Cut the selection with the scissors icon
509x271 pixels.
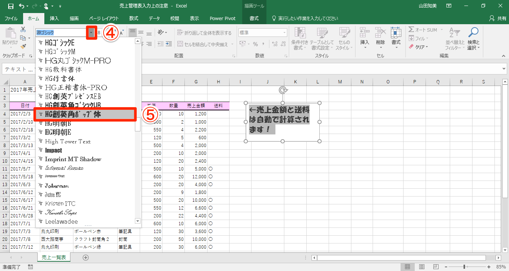(23, 29)
